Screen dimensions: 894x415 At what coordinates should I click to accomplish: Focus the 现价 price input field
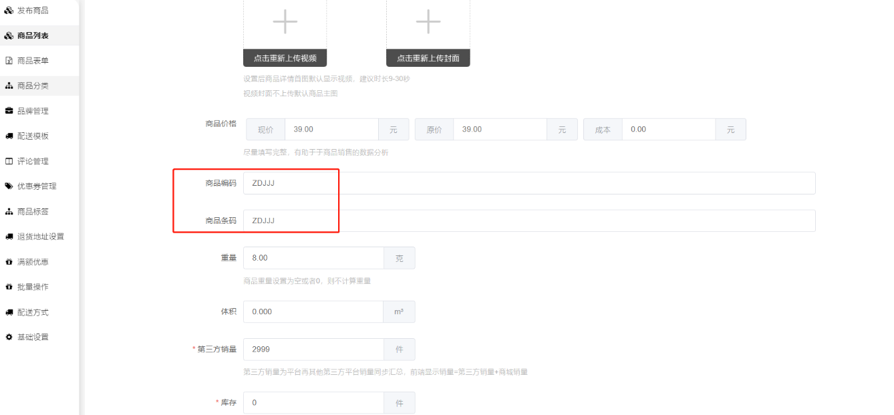[x=331, y=129]
